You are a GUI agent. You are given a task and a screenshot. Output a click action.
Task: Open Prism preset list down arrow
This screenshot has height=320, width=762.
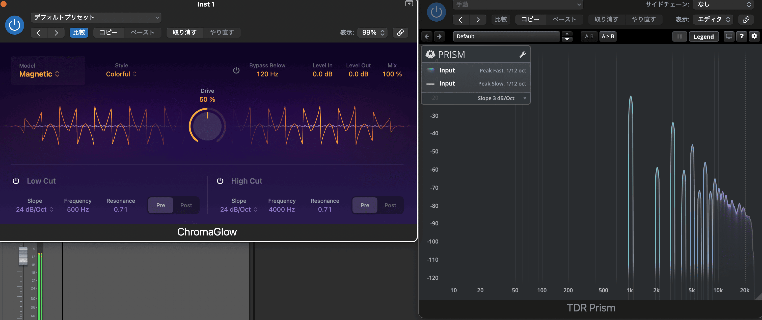coord(567,39)
